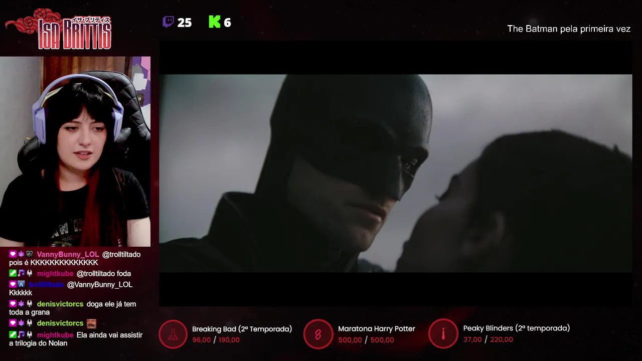Click mightkube's name on the 'foda' message
Image resolution: width=642 pixels, height=361 pixels.
pos(55,273)
